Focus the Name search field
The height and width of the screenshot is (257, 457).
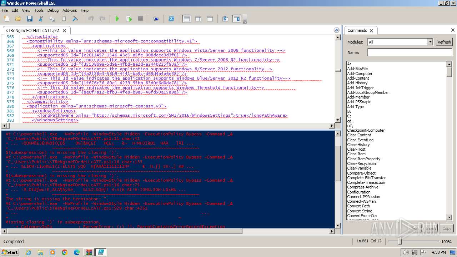pos(410,52)
